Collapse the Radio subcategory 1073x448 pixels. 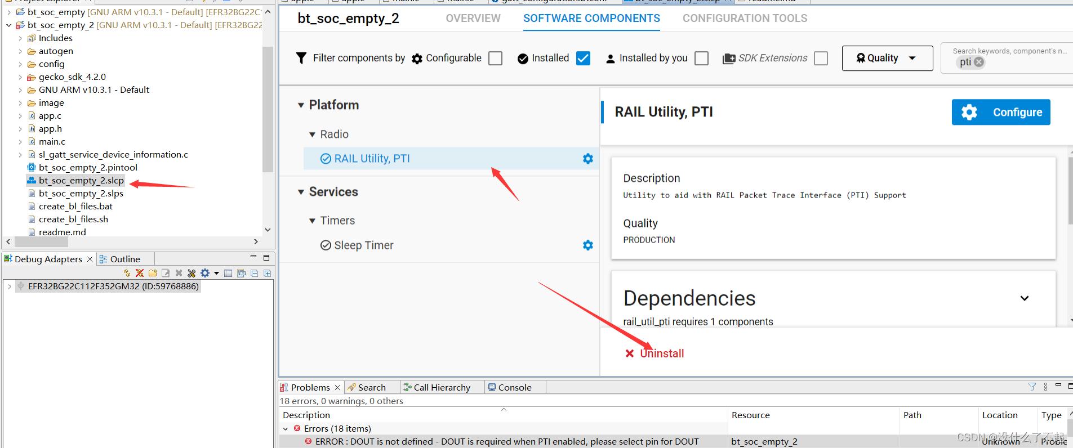click(312, 135)
